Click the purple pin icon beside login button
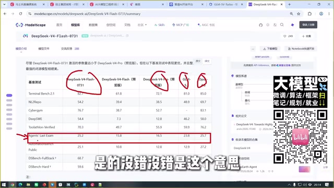Viewport: 334px width, 188px height. (292, 25)
